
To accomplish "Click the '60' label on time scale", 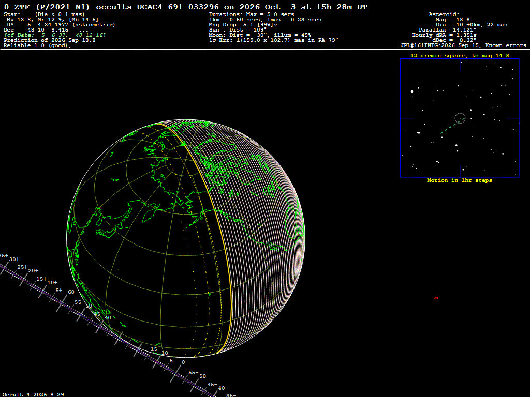I will point(71,292).
